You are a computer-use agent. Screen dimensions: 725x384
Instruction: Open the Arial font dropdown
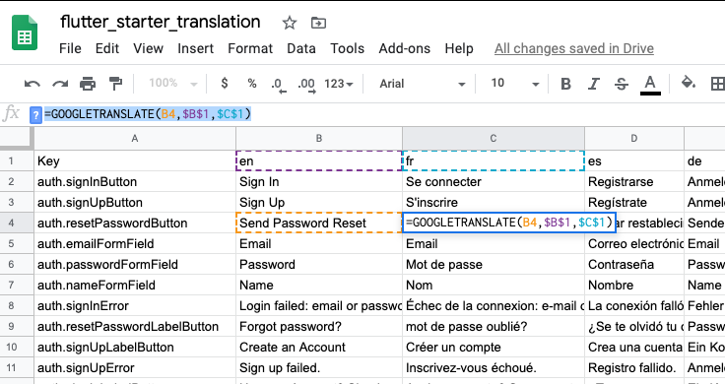click(423, 84)
